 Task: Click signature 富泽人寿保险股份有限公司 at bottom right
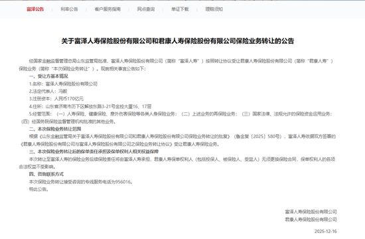click(311, 212)
